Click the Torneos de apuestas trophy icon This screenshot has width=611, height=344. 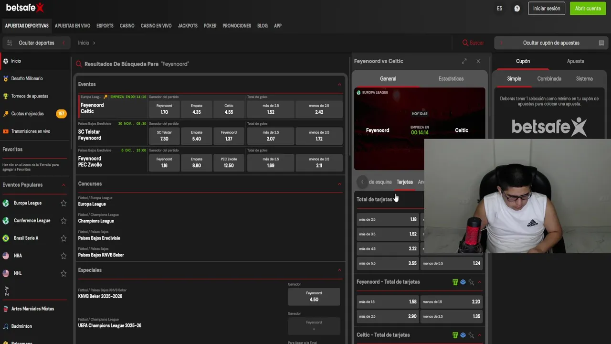coord(6,96)
